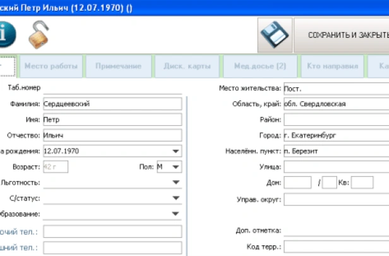Expand the Льготность dropdown
The height and width of the screenshot is (256, 389).
(175, 183)
